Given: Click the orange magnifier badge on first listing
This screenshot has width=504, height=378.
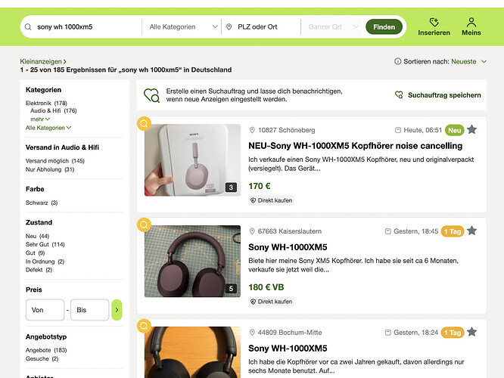Looking at the screenshot, I should coord(145,123).
